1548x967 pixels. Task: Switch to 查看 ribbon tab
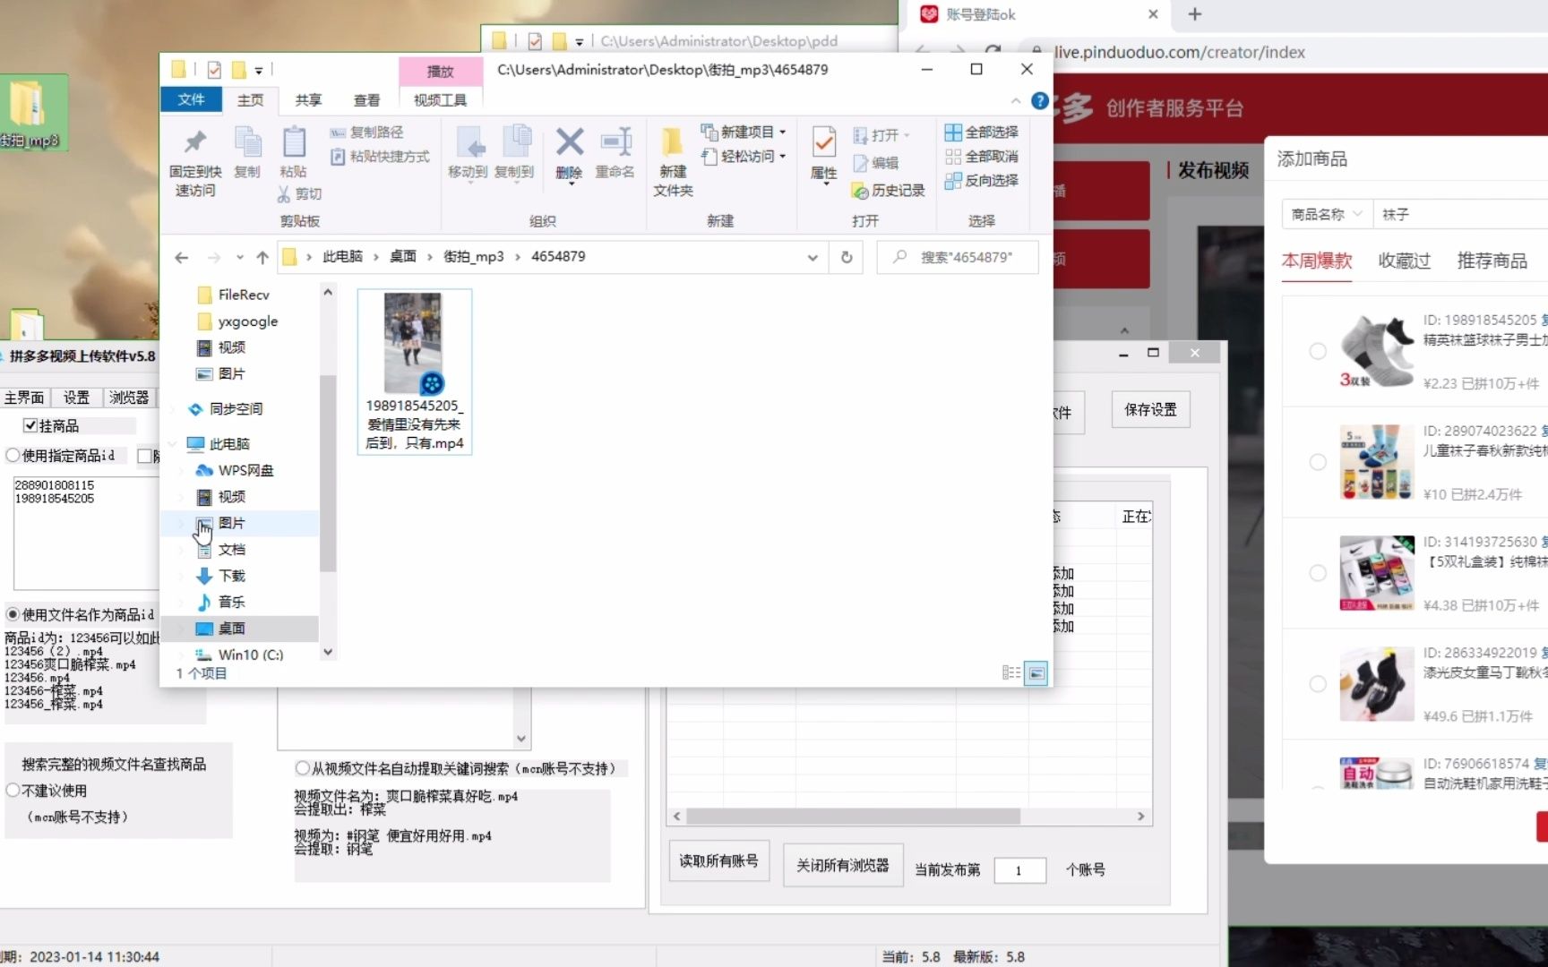pyautogui.click(x=366, y=100)
